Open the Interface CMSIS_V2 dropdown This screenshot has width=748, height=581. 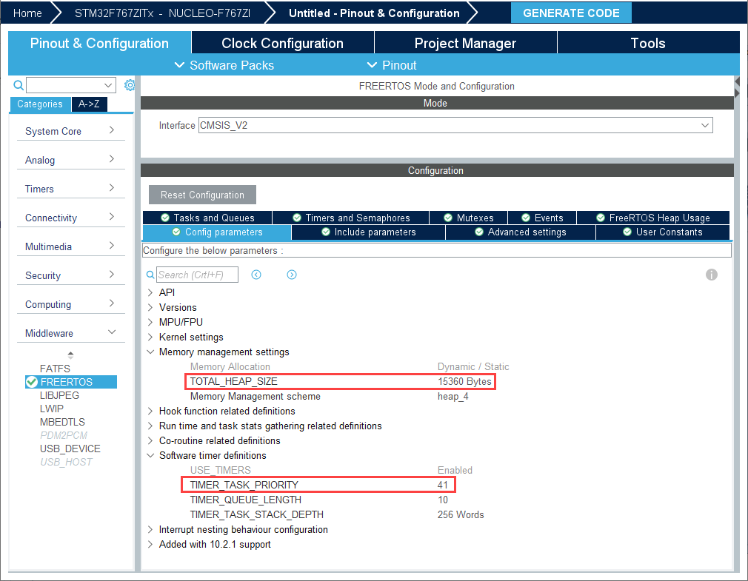click(455, 126)
